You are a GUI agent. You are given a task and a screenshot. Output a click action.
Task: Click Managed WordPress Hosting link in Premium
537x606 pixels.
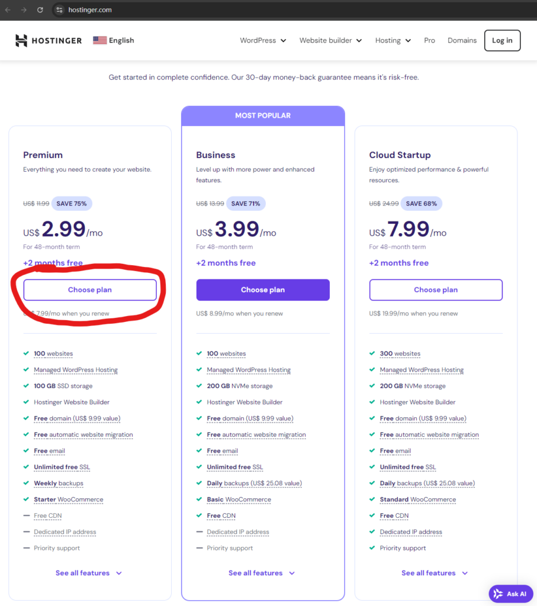pyautogui.click(x=76, y=370)
